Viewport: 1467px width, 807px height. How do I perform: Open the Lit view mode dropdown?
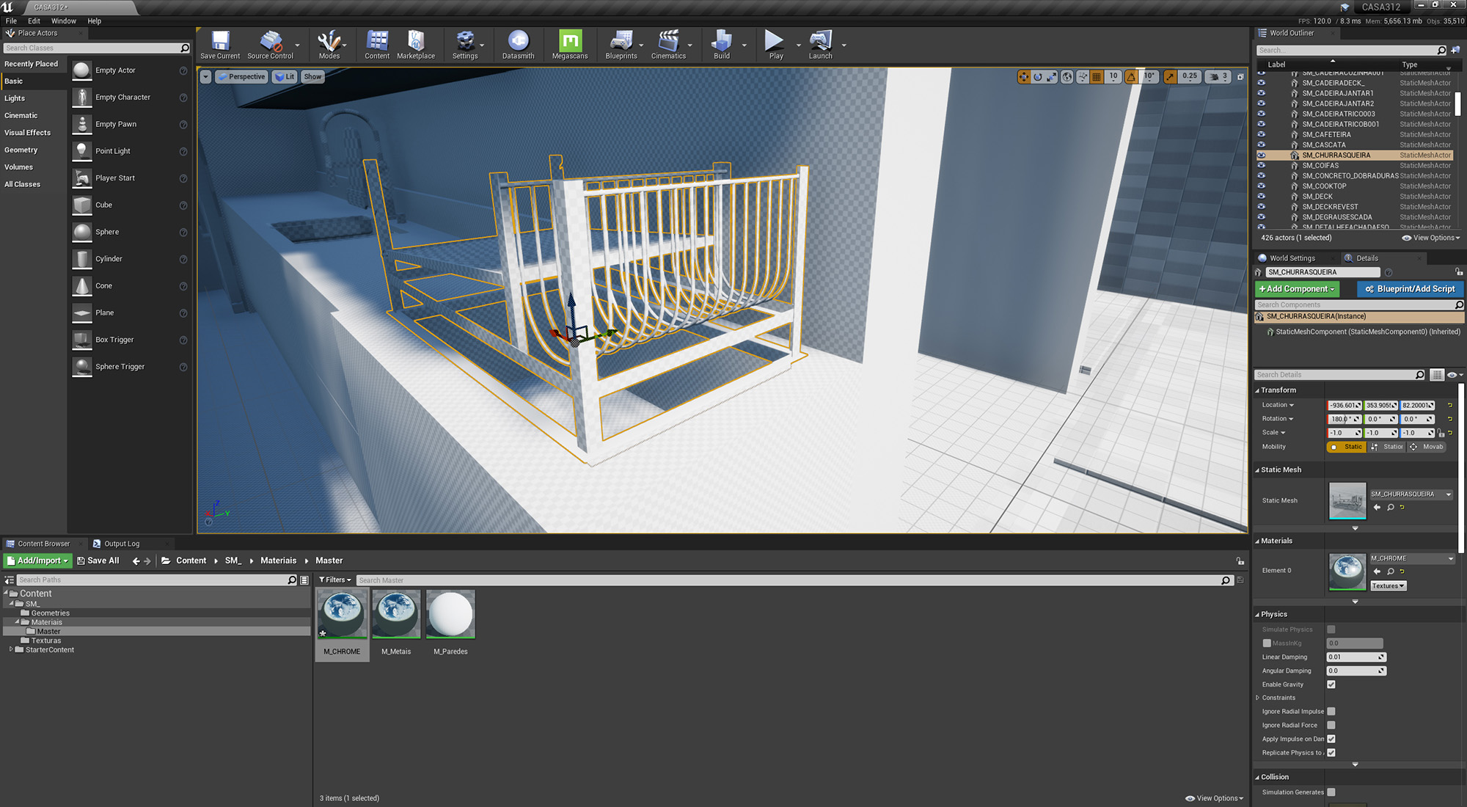[x=285, y=76]
